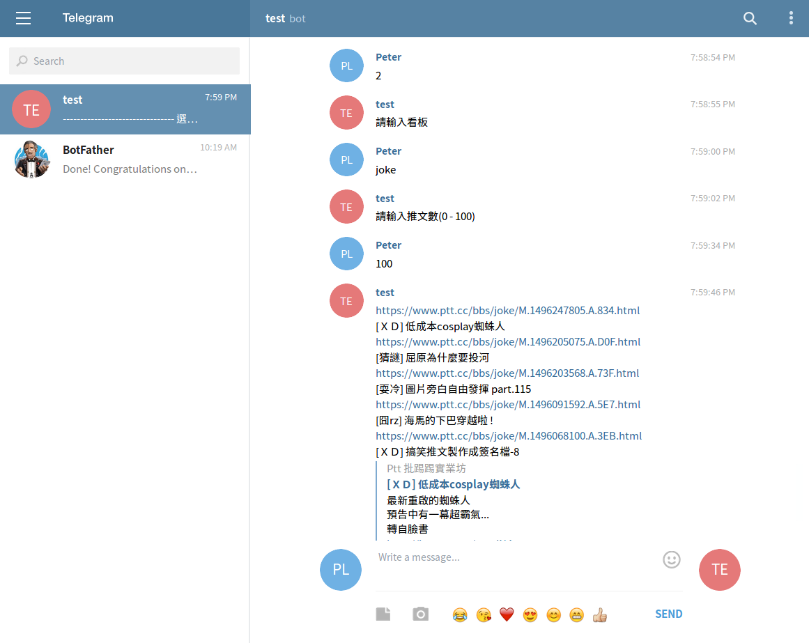Click preview site name 'Ptt 批踢踢實業坊'
The image size is (809, 643).
point(426,468)
